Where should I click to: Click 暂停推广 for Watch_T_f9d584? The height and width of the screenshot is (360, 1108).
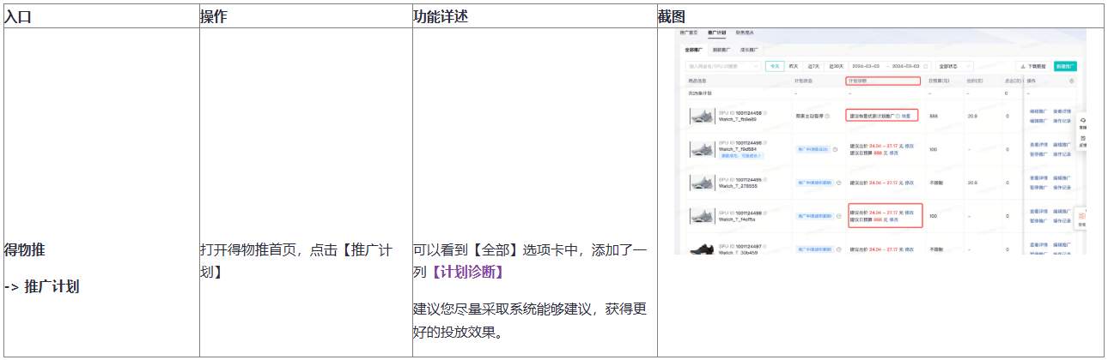point(1038,154)
